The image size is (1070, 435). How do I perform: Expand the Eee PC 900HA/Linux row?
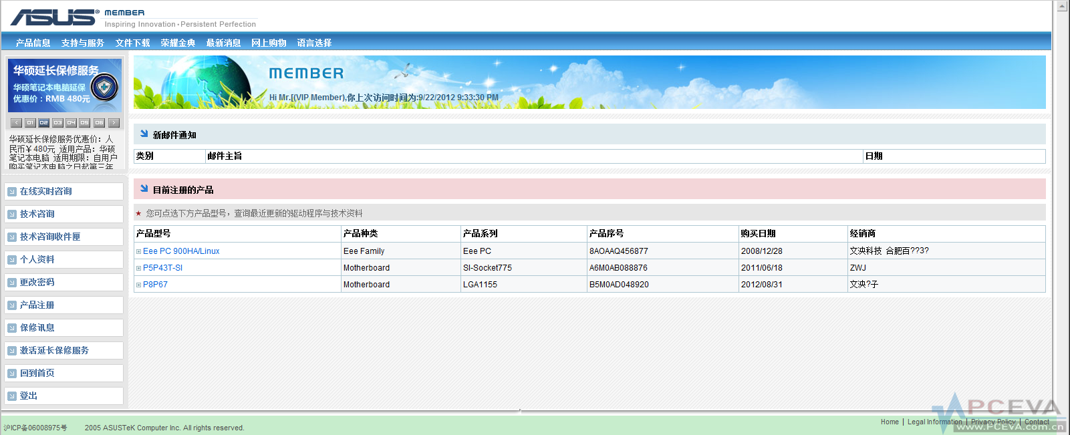[139, 252]
